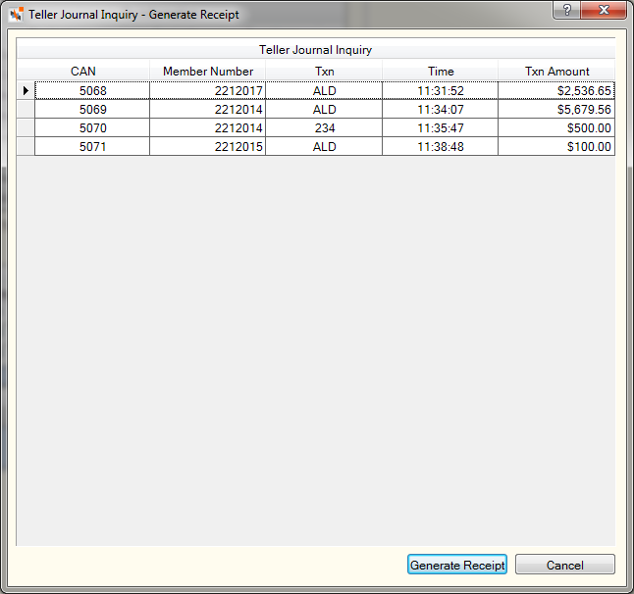Select the row header for CAN 5069

[26, 109]
